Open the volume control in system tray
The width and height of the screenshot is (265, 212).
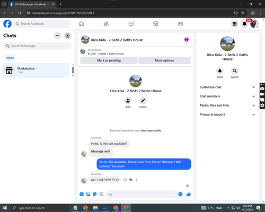point(238,208)
